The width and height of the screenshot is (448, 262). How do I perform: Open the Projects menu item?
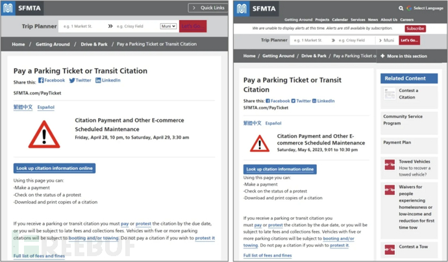323,20
